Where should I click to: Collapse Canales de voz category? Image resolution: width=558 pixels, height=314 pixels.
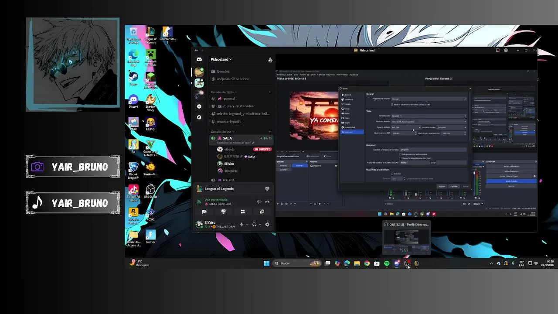[222, 132]
